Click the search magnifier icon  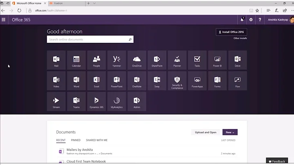[x=130, y=39]
